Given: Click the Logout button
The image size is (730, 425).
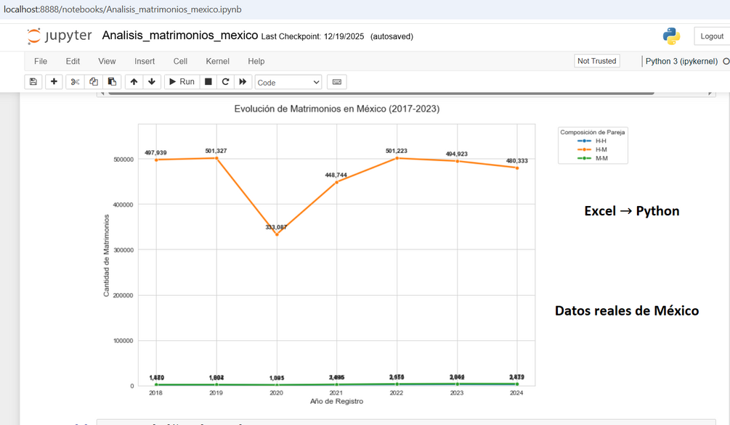Looking at the screenshot, I should pyautogui.click(x=712, y=36).
